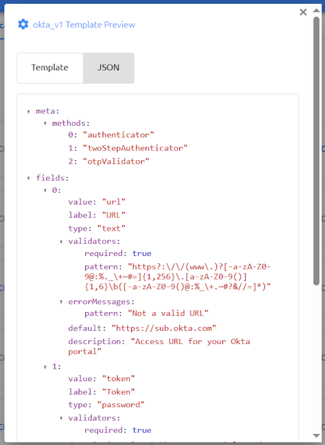The height and width of the screenshot is (445, 325).
Task: Click "required: true" under URL validators
Action: coord(118,253)
